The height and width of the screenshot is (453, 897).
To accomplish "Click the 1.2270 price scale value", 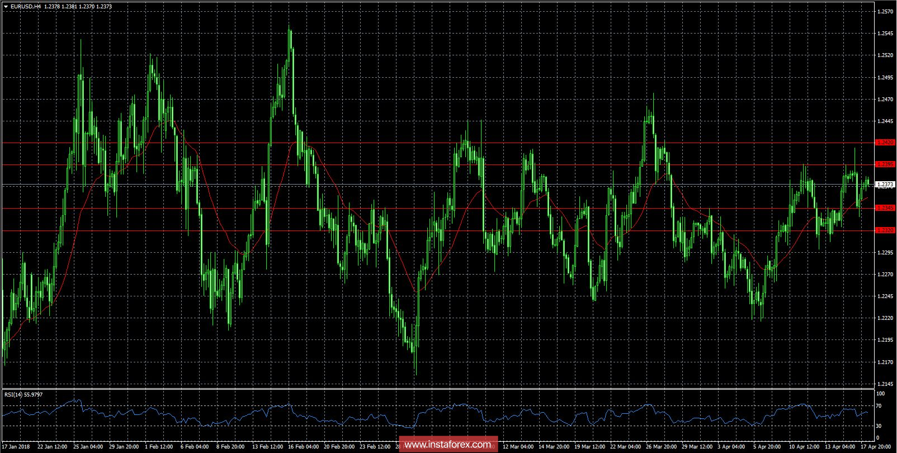I will tap(886, 274).
